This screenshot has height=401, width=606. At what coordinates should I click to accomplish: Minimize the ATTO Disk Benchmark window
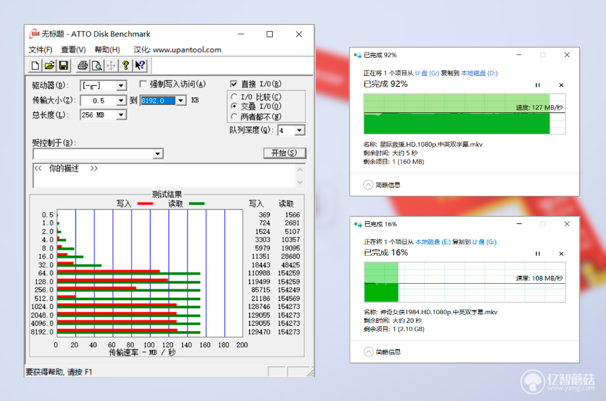(x=241, y=34)
